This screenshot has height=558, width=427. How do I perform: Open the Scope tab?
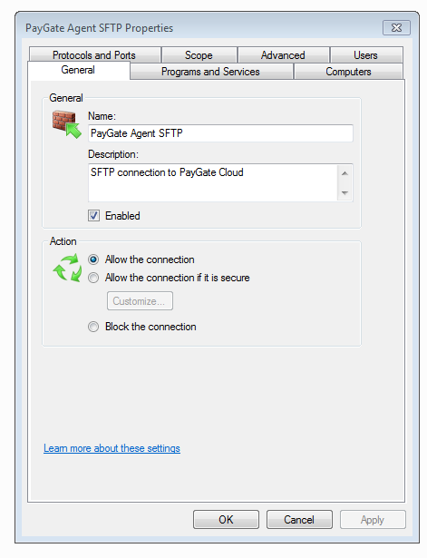199,55
